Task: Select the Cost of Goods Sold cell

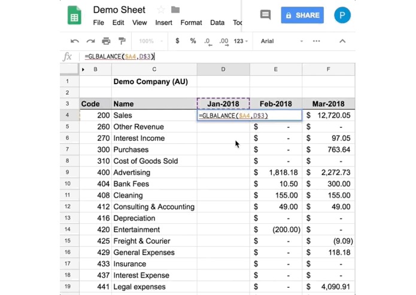Action: click(x=154, y=161)
